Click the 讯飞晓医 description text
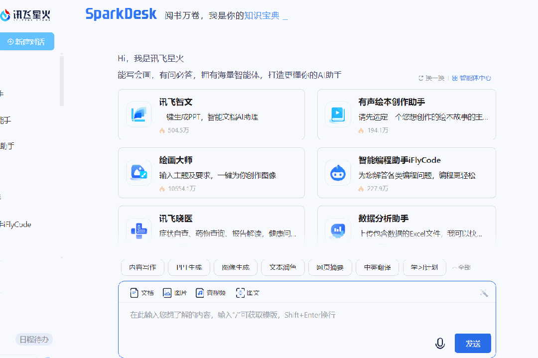Image resolution: width=538 pixels, height=358 pixels. [228, 234]
